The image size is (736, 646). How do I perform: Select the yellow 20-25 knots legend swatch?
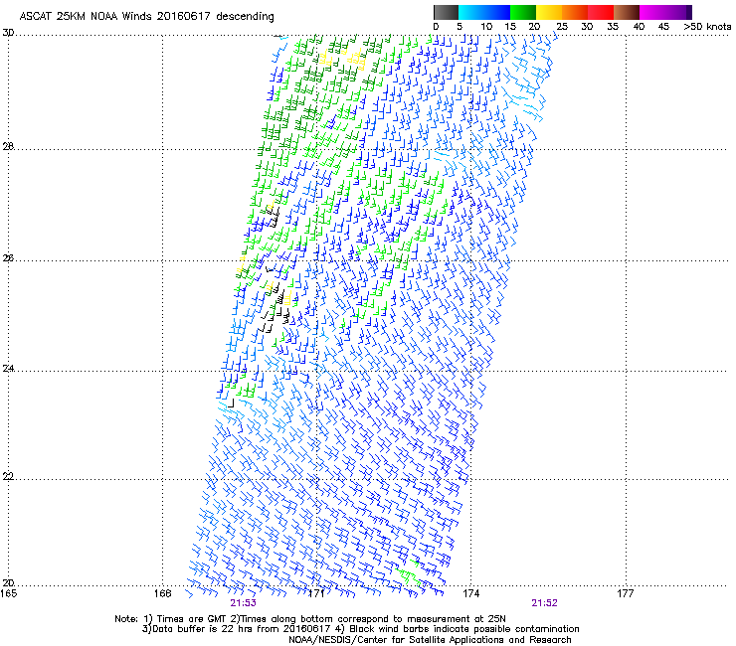(x=549, y=12)
